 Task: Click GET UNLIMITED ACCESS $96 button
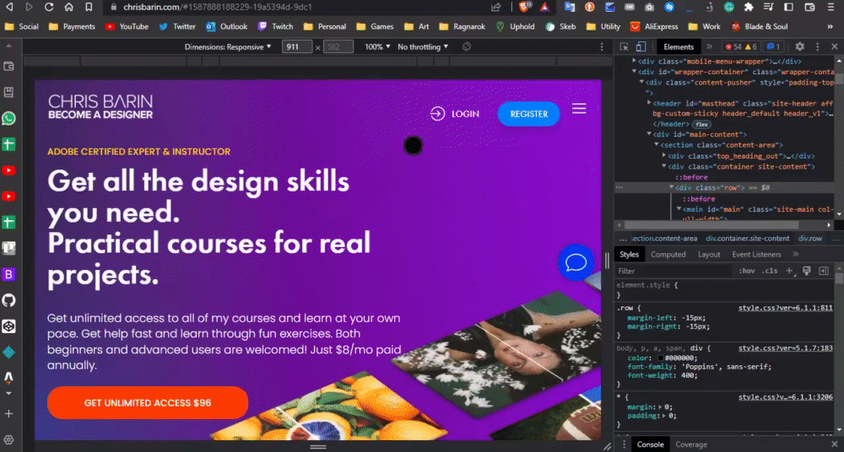click(x=148, y=402)
